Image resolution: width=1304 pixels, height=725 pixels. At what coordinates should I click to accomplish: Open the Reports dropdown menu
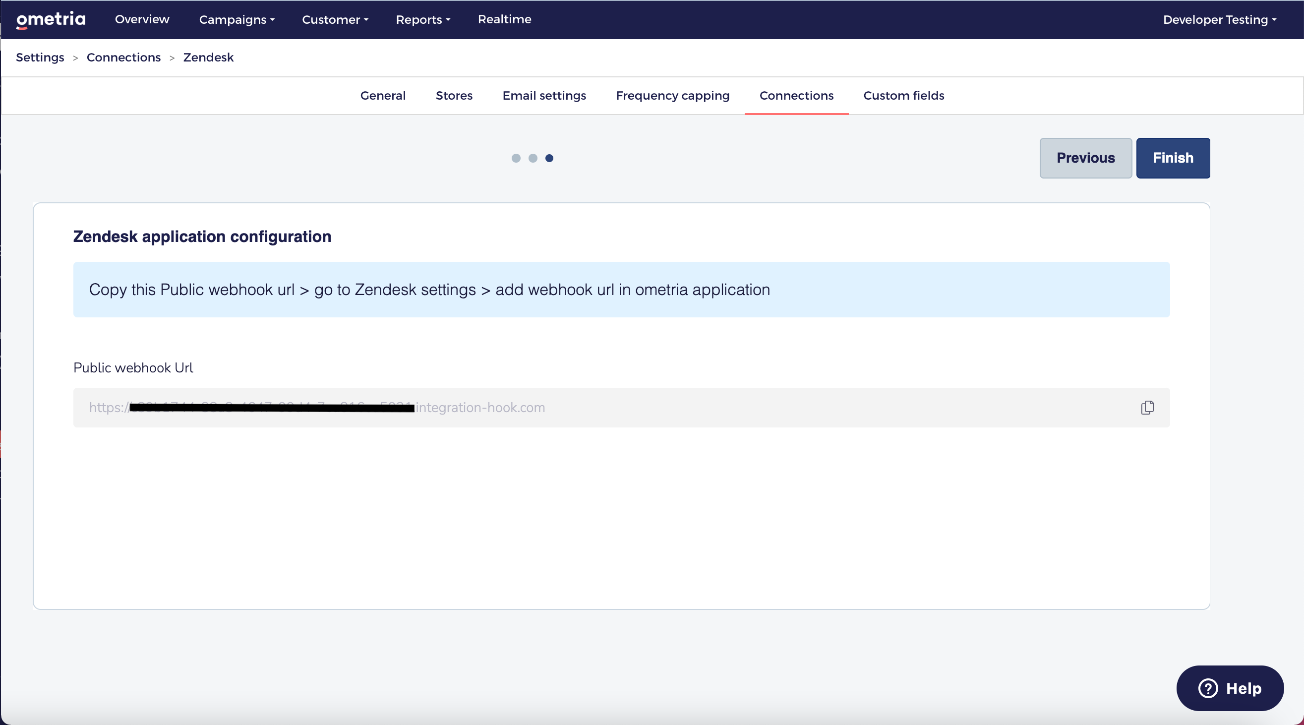[x=423, y=20]
